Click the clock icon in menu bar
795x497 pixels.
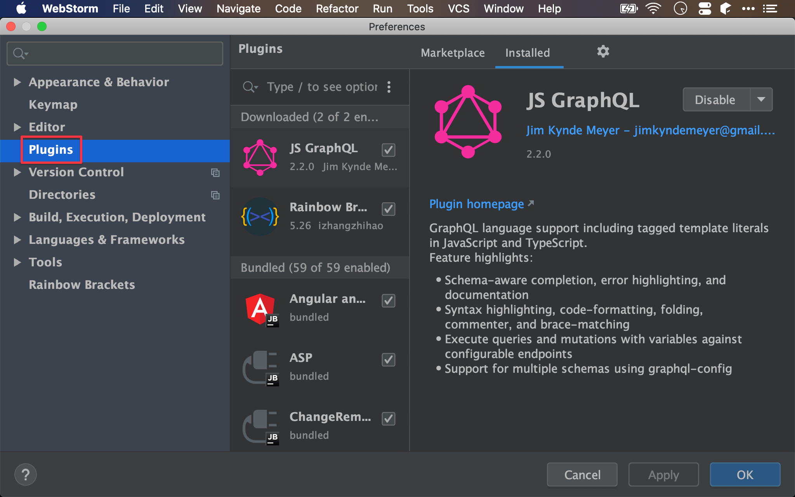(680, 9)
